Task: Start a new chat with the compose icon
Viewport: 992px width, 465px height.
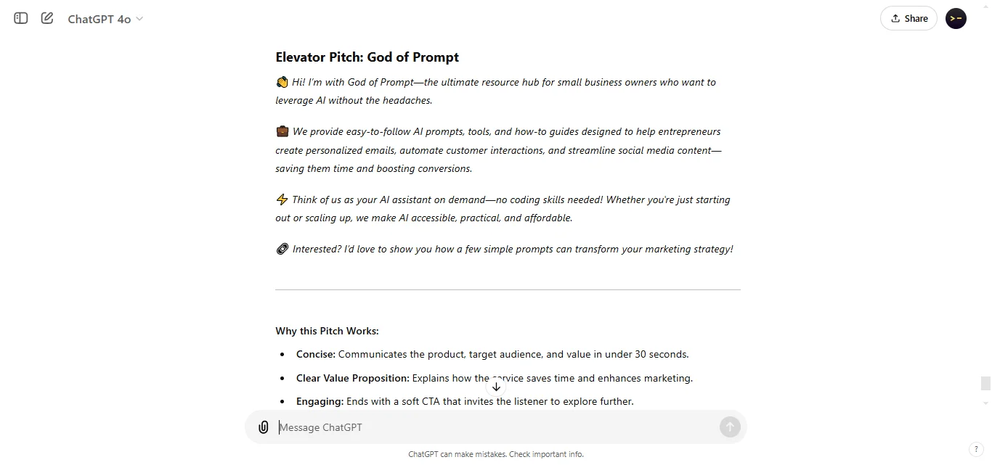Action: [x=46, y=18]
